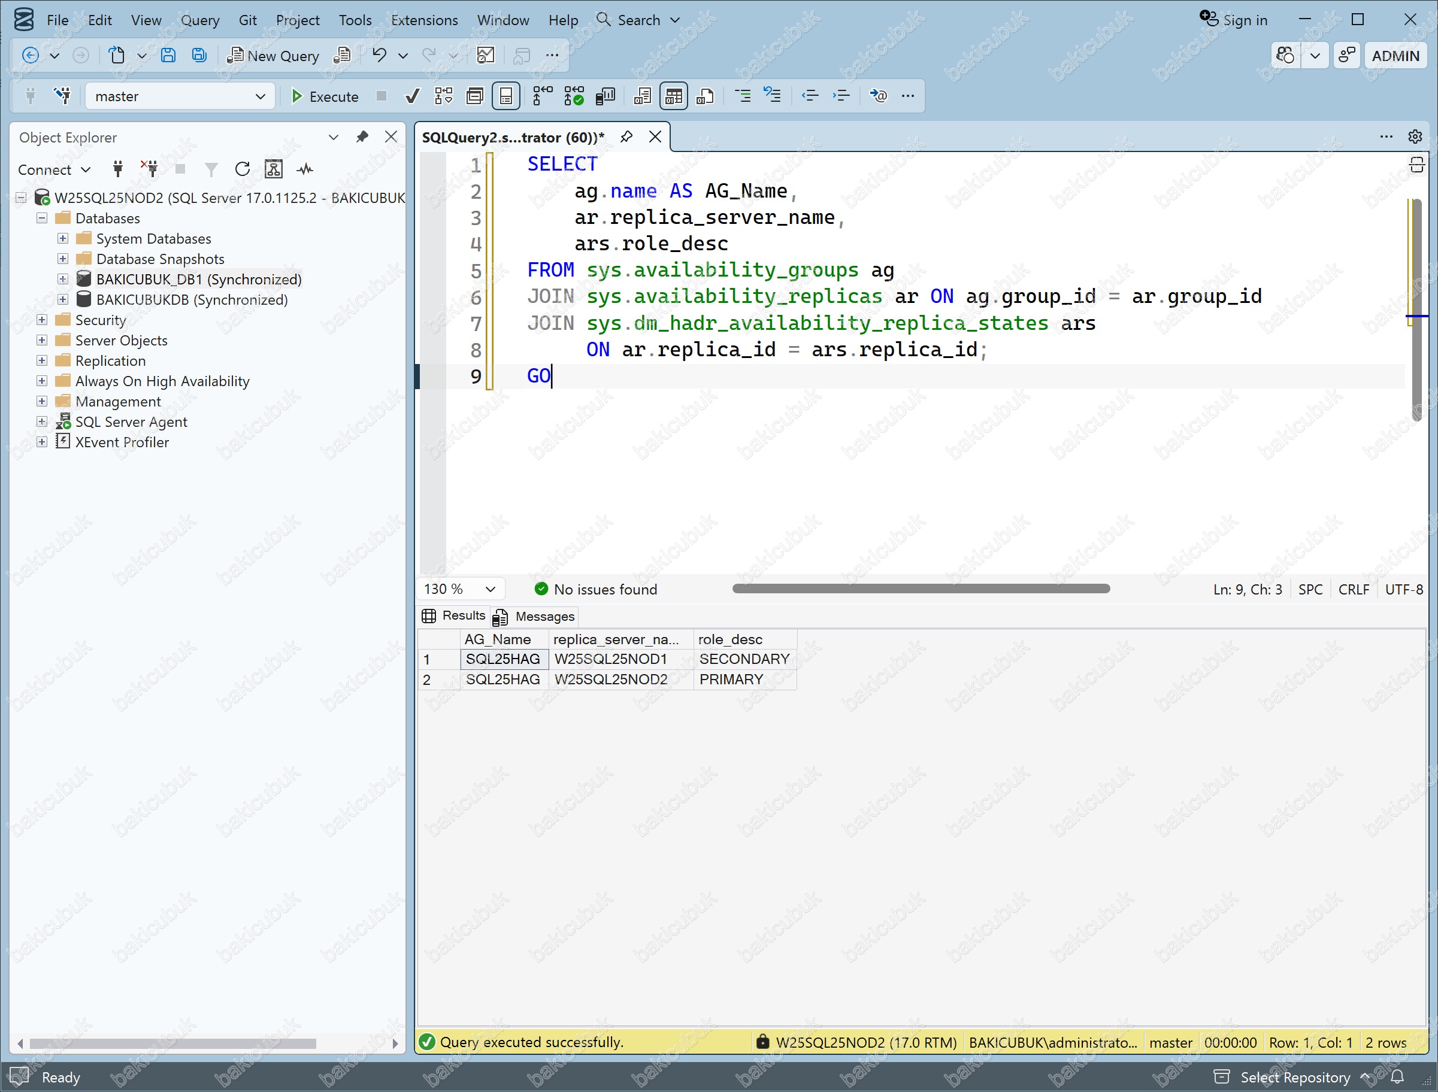1438x1092 pixels.
Task: Click the Filter icon in Object Explorer
Action: point(211,169)
